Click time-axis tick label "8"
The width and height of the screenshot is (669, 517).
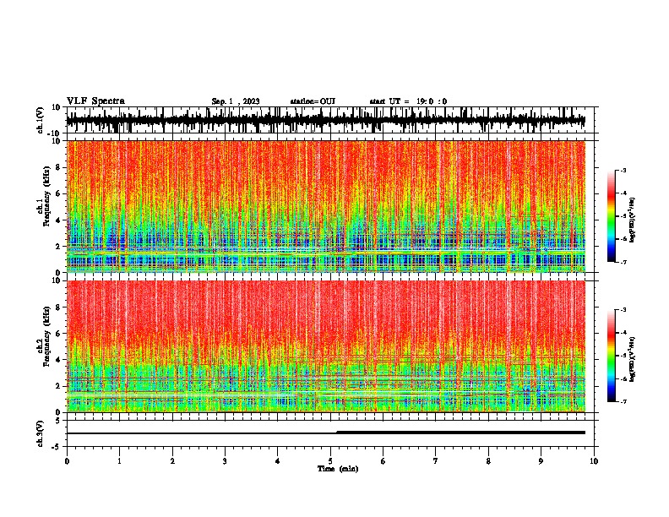coord(488,461)
